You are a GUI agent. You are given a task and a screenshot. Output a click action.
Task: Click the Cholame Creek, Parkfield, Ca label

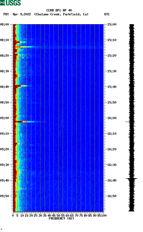pyautogui.click(x=61, y=14)
